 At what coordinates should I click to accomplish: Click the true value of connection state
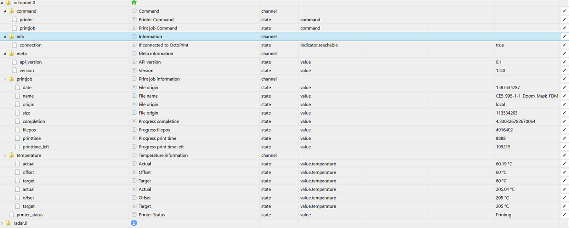[x=499, y=45]
